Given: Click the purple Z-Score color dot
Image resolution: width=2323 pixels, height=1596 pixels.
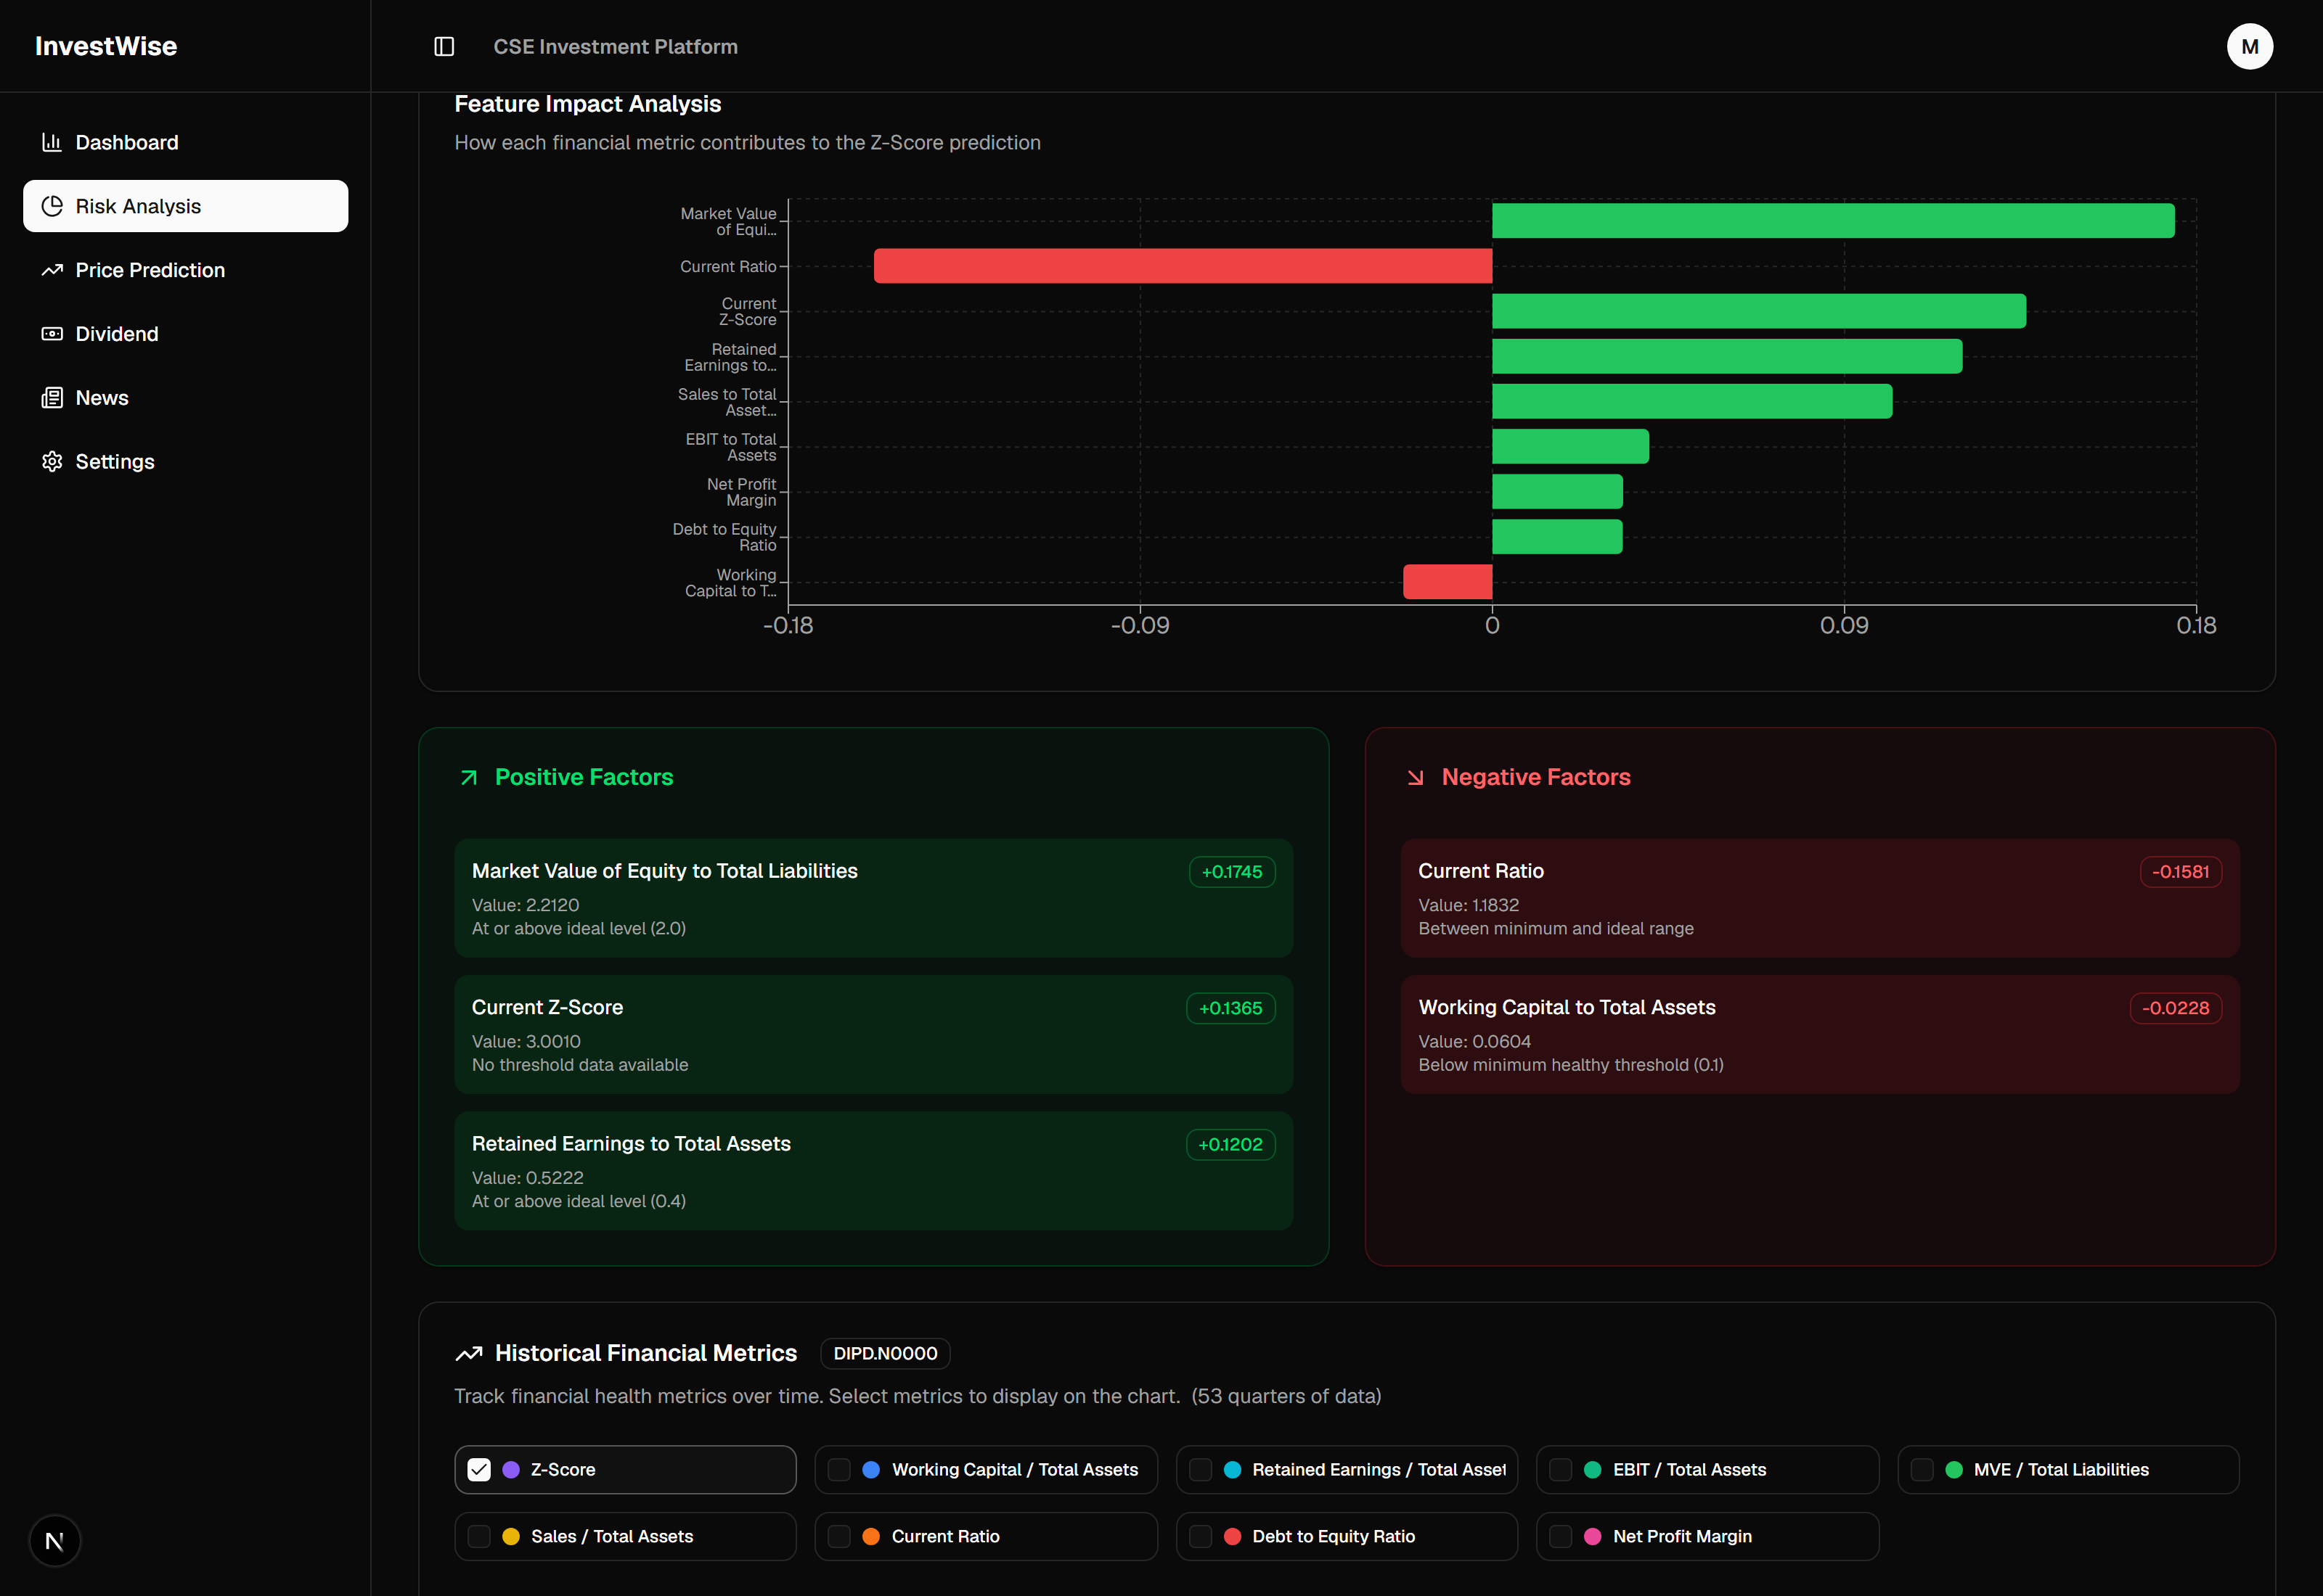Looking at the screenshot, I should click(x=511, y=1469).
